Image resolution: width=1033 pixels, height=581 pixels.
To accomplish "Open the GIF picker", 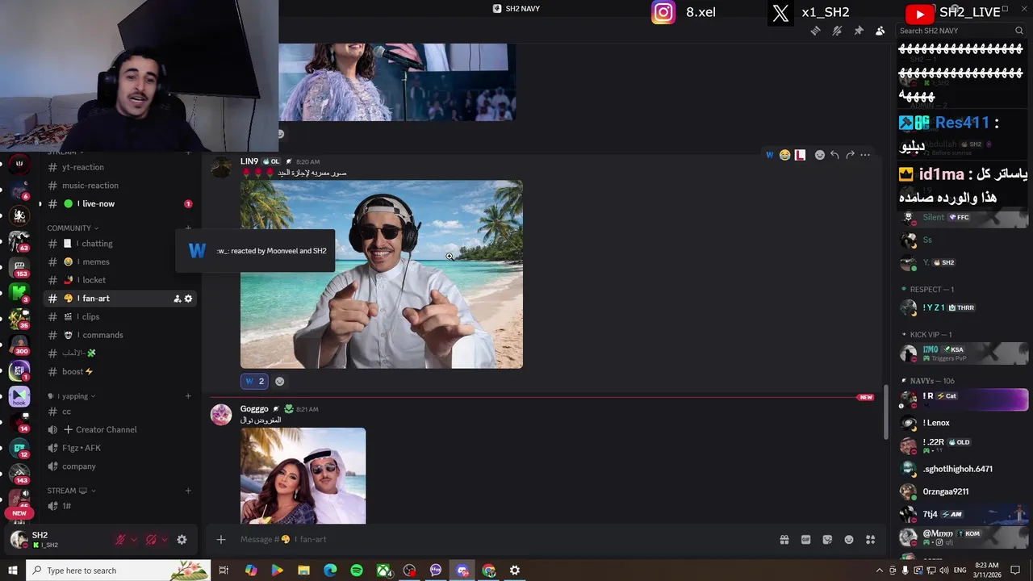I will (805, 540).
